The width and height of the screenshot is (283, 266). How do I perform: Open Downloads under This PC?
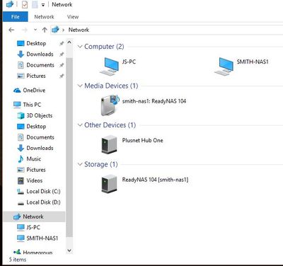click(40, 148)
